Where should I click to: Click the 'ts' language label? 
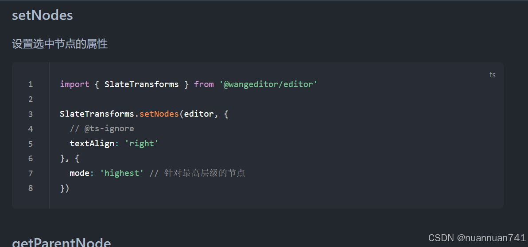click(x=492, y=75)
